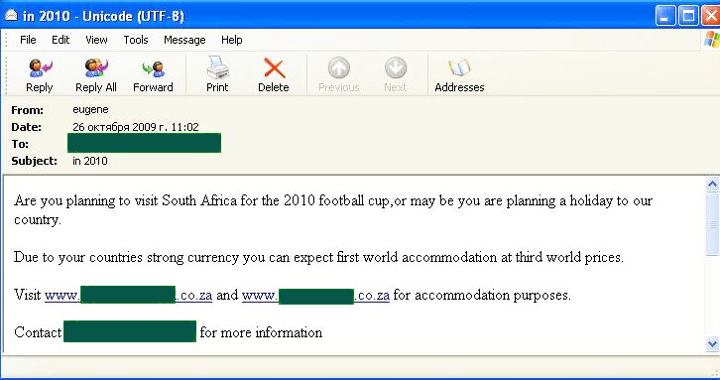Delete the message with the red X icon
The height and width of the screenshot is (380, 720).
click(274, 68)
